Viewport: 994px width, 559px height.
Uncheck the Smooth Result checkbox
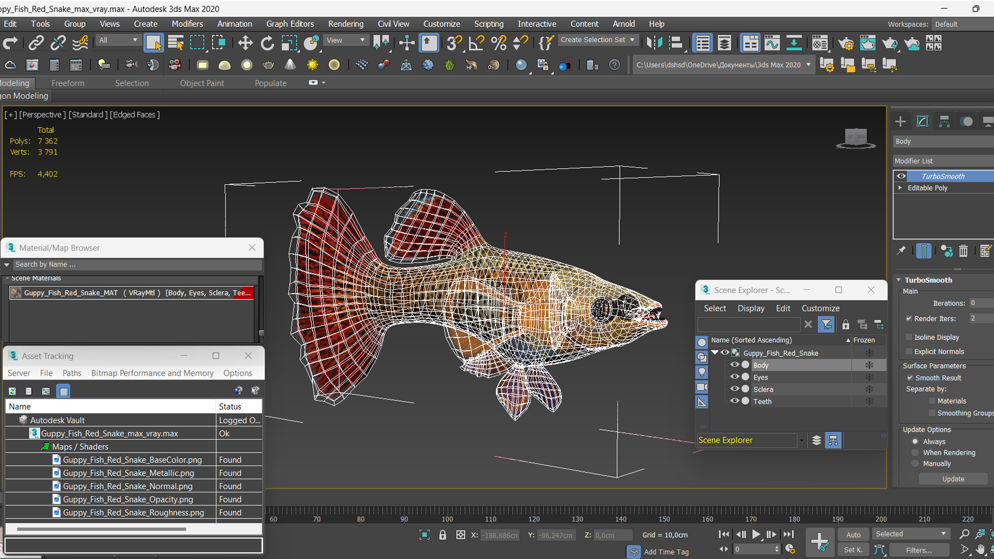pos(910,378)
